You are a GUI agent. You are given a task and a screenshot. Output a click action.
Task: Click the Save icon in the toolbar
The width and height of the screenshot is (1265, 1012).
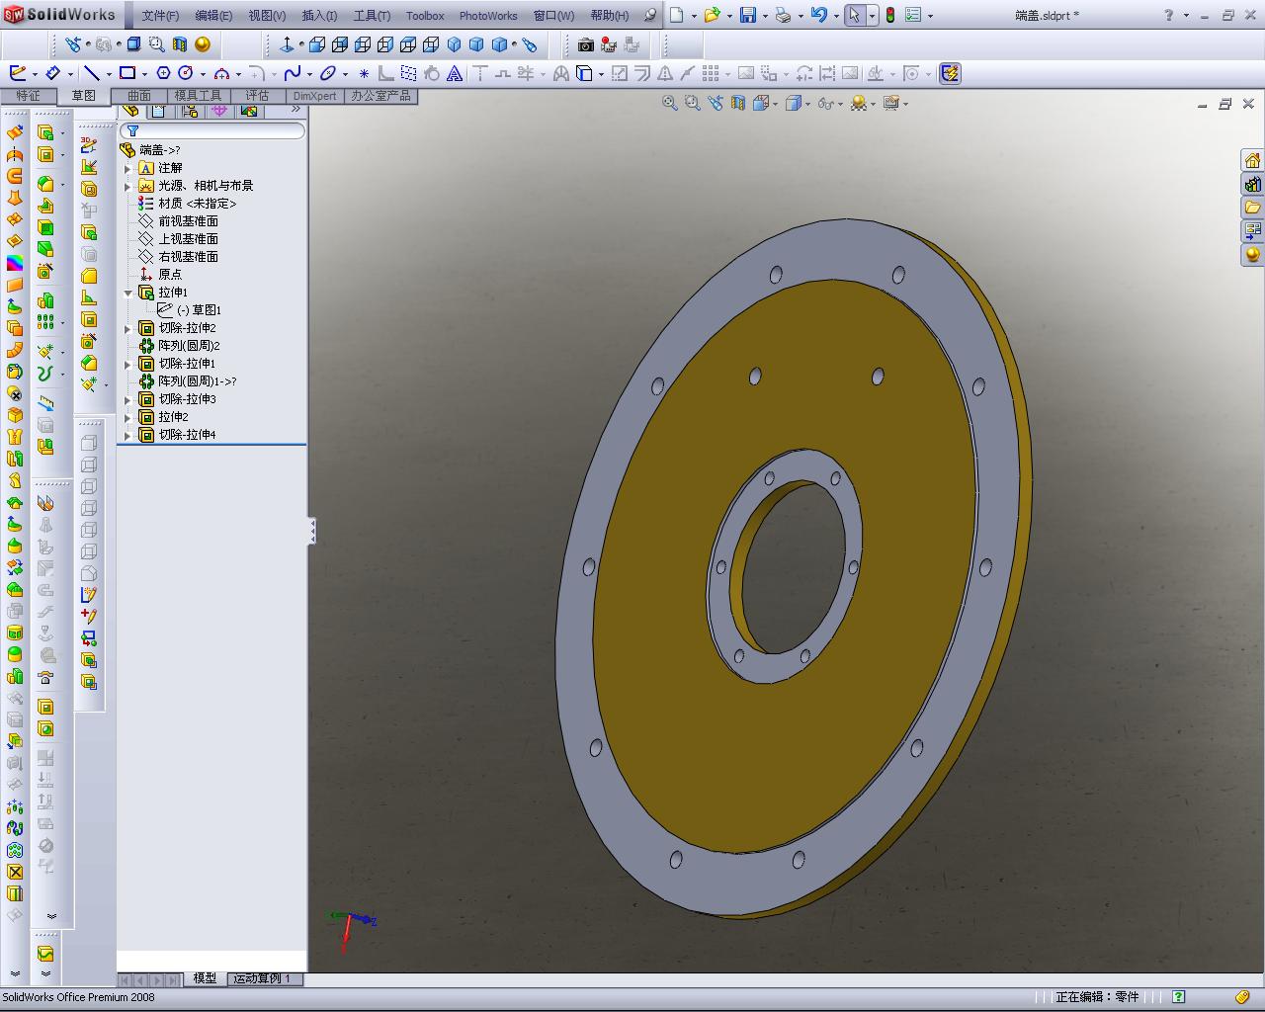click(748, 16)
